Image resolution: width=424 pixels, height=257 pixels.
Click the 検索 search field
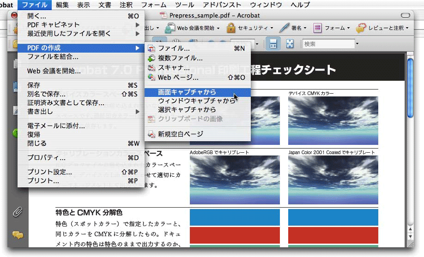[x=328, y=44]
